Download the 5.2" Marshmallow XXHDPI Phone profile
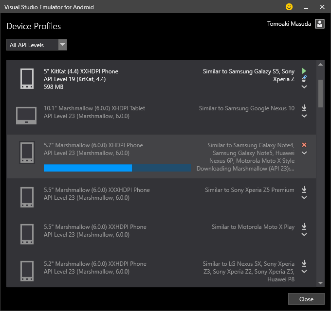 [304, 263]
